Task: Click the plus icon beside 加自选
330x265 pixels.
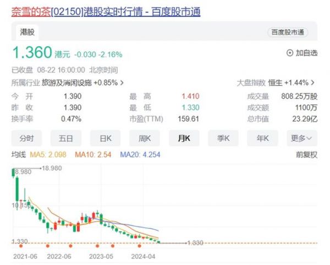Action: [290, 53]
